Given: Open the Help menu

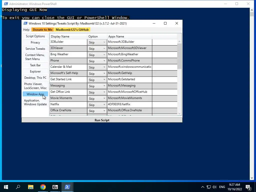Looking at the screenshot, I should pos(26,30).
